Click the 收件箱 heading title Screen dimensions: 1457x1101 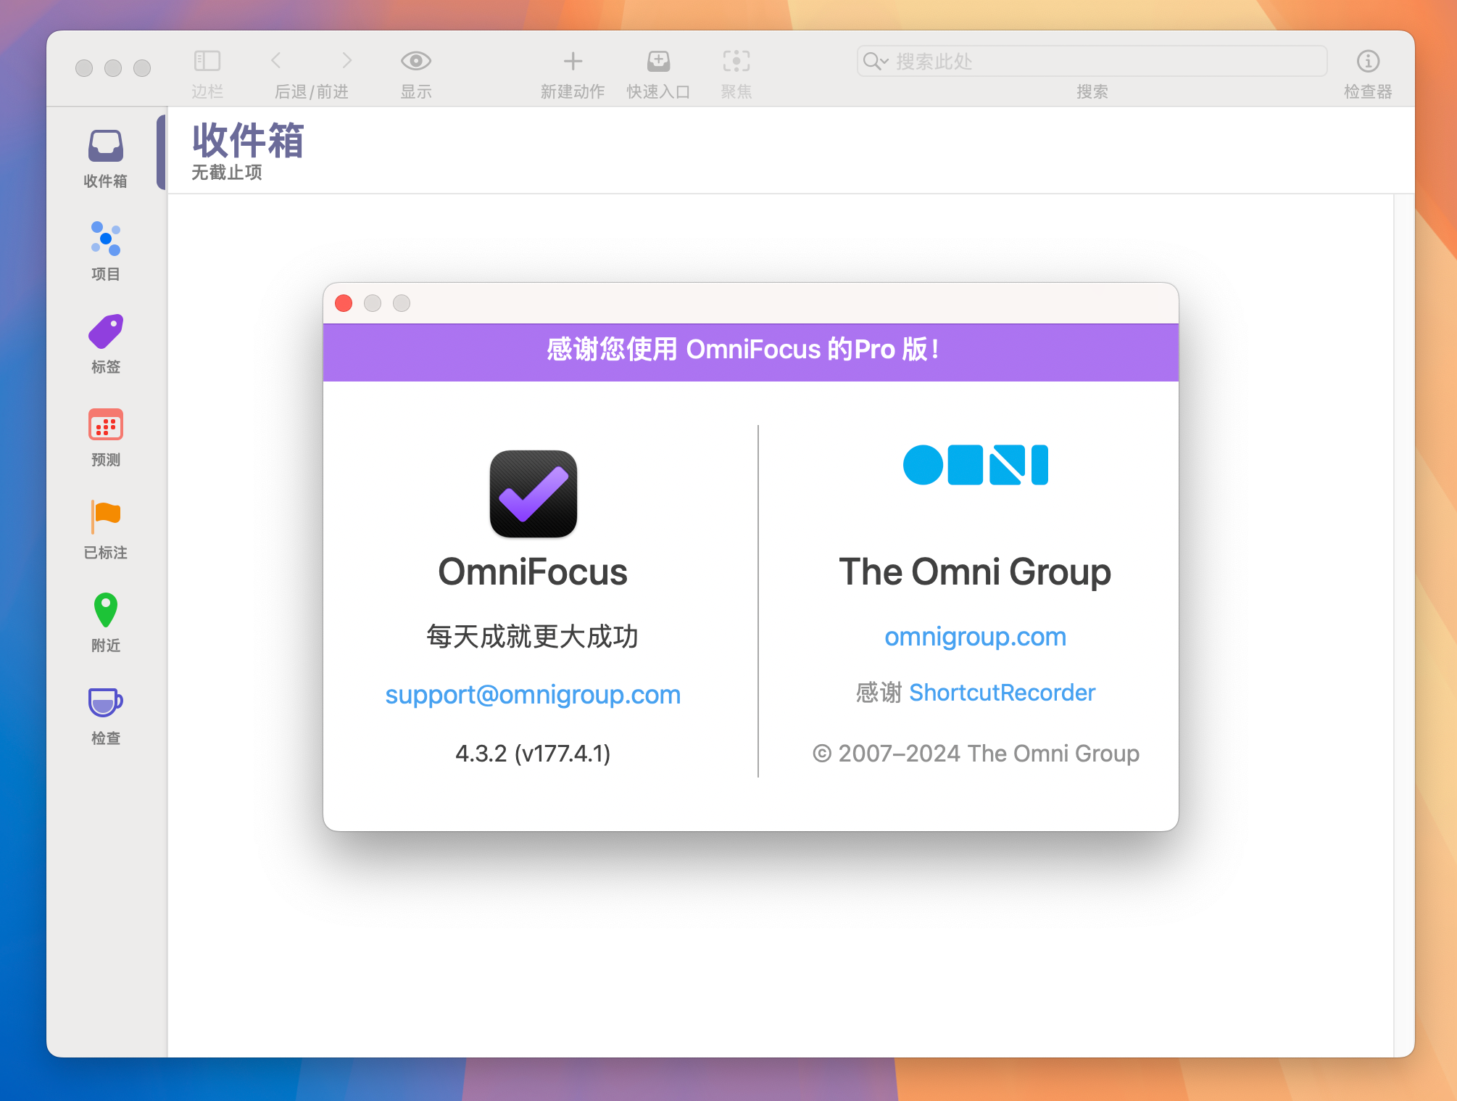[x=248, y=141]
